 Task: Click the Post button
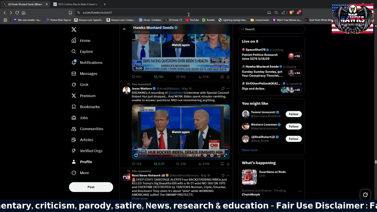91,187
